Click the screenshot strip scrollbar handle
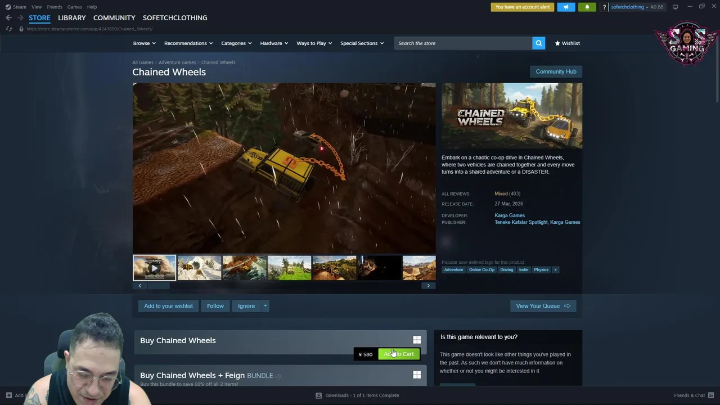This screenshot has height=405, width=720. 159,286
